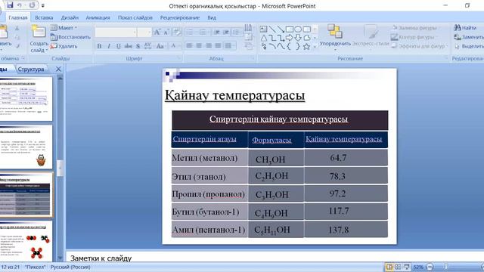Switch to Slide Sorter view in status bar
The image size is (484, 272).
coord(398,267)
